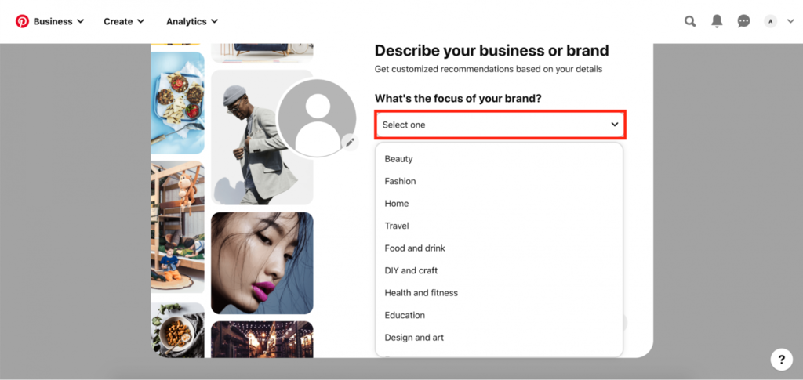Expand the account options chevron
Image resolution: width=803 pixels, height=380 pixels.
[x=790, y=21]
